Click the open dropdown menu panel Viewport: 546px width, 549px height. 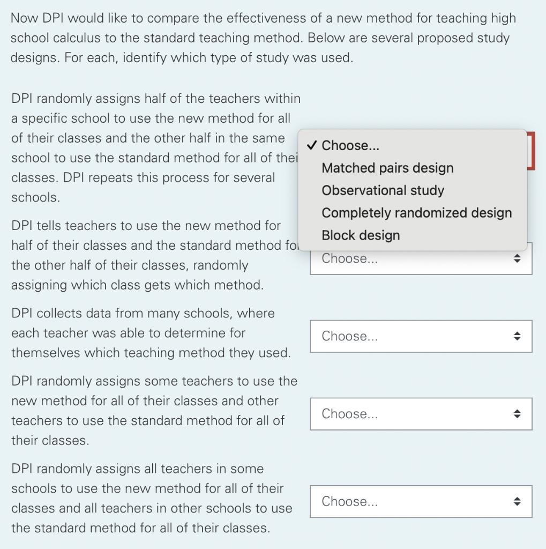(x=413, y=188)
